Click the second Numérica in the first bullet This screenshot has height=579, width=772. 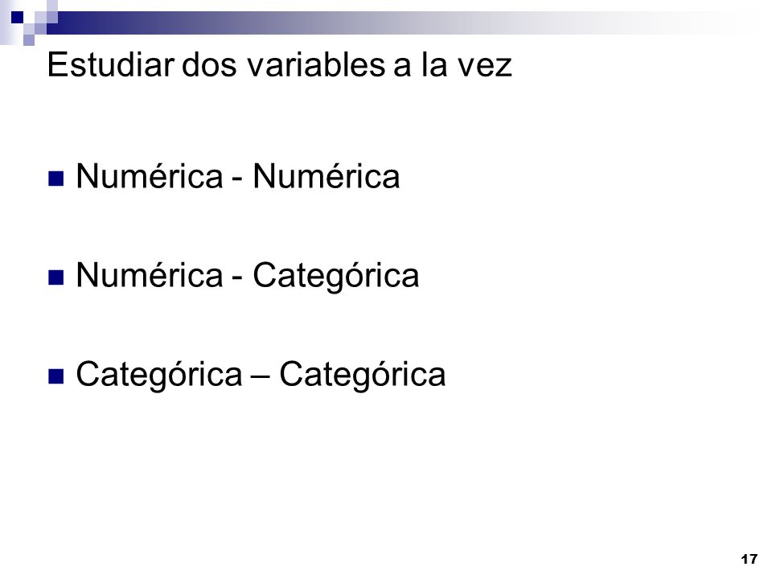click(326, 176)
